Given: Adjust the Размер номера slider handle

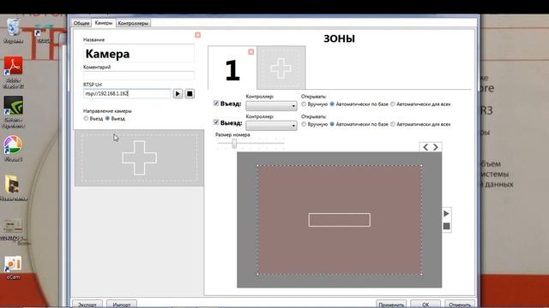Looking at the screenshot, I should [234, 143].
